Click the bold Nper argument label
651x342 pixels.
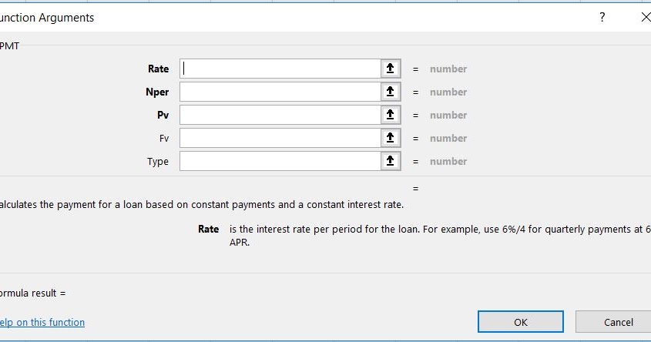(x=157, y=92)
